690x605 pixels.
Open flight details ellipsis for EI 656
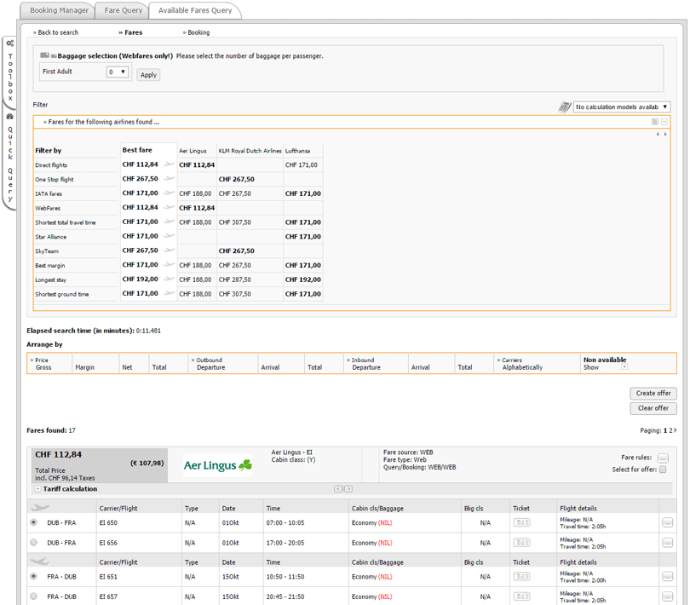click(667, 543)
